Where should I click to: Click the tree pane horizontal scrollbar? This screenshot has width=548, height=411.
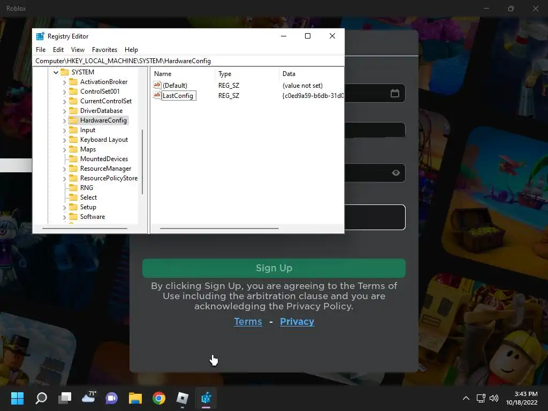[85, 229]
